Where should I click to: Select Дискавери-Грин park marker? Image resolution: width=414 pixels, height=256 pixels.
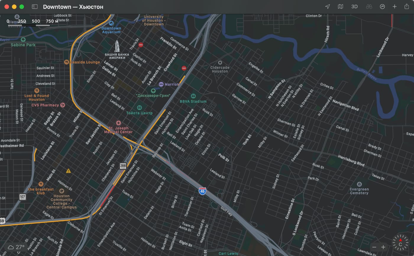(x=153, y=90)
